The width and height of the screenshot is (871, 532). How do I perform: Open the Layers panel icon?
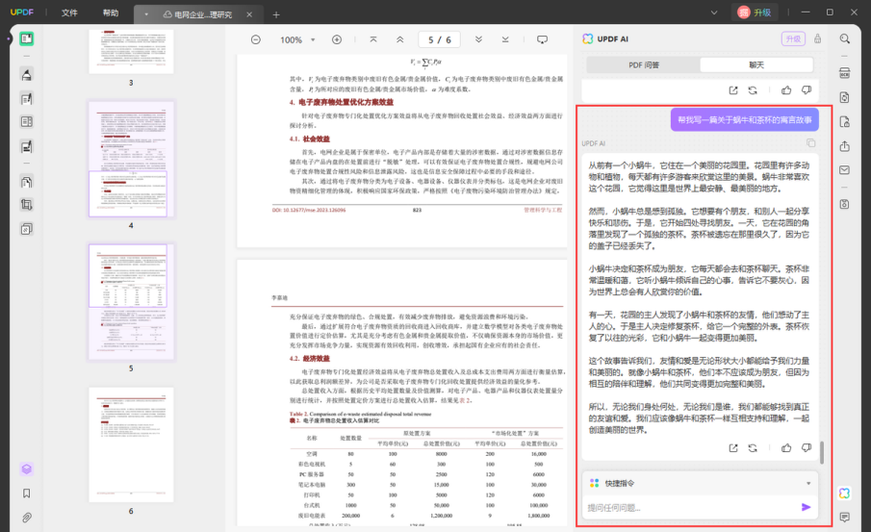tap(27, 469)
